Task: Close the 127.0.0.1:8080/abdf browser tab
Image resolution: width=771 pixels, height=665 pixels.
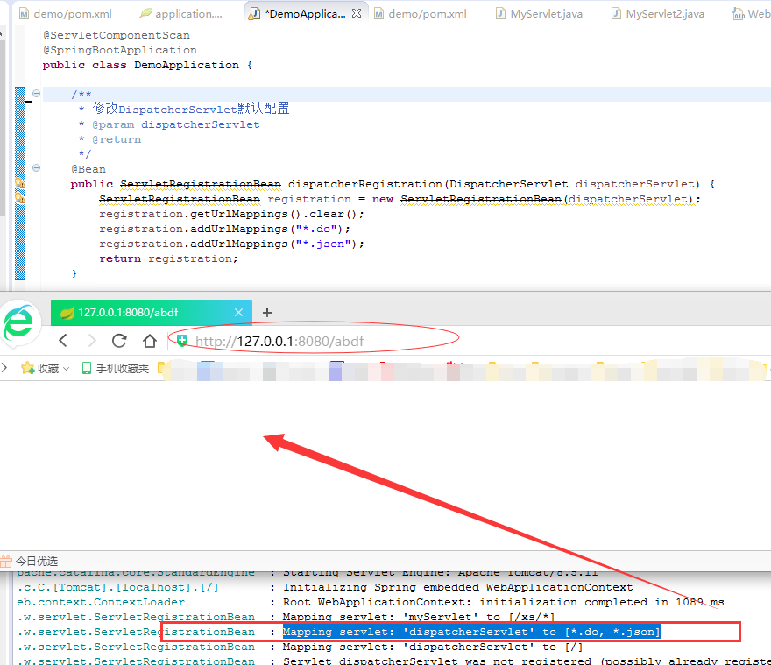Action: [238, 312]
